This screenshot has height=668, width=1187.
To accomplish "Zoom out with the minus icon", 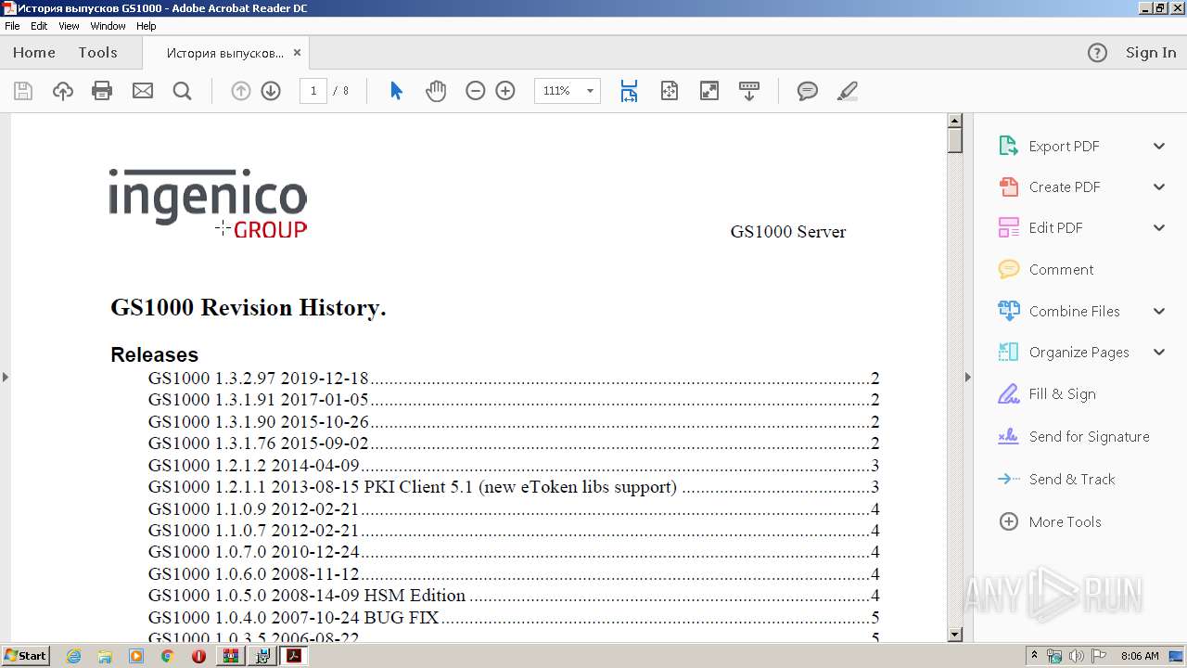I will (476, 91).
